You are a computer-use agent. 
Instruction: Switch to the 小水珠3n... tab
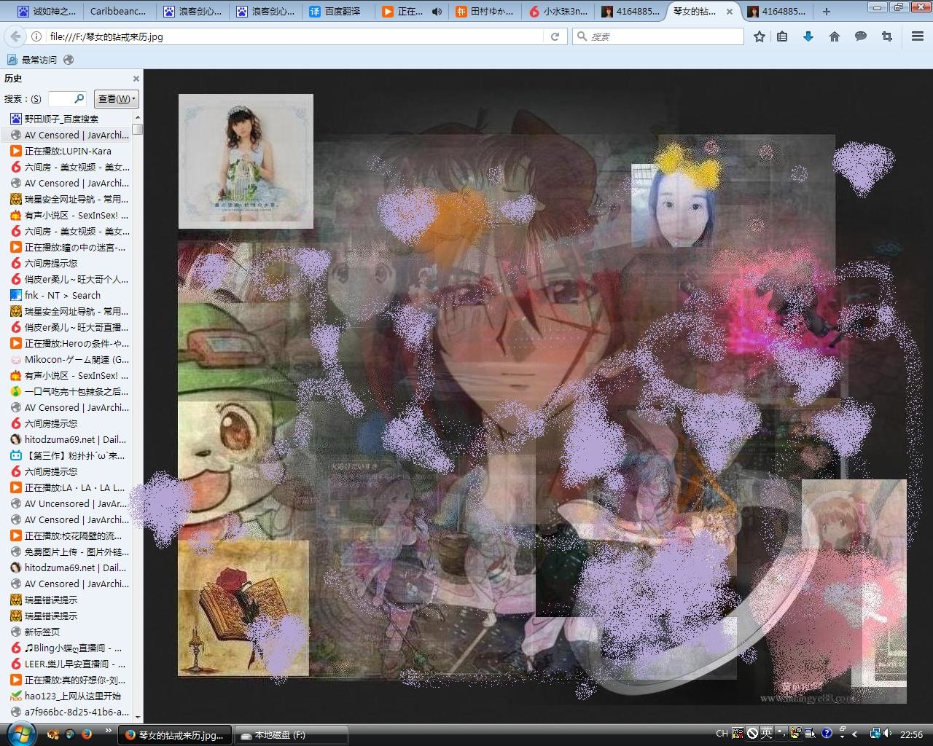[558, 12]
